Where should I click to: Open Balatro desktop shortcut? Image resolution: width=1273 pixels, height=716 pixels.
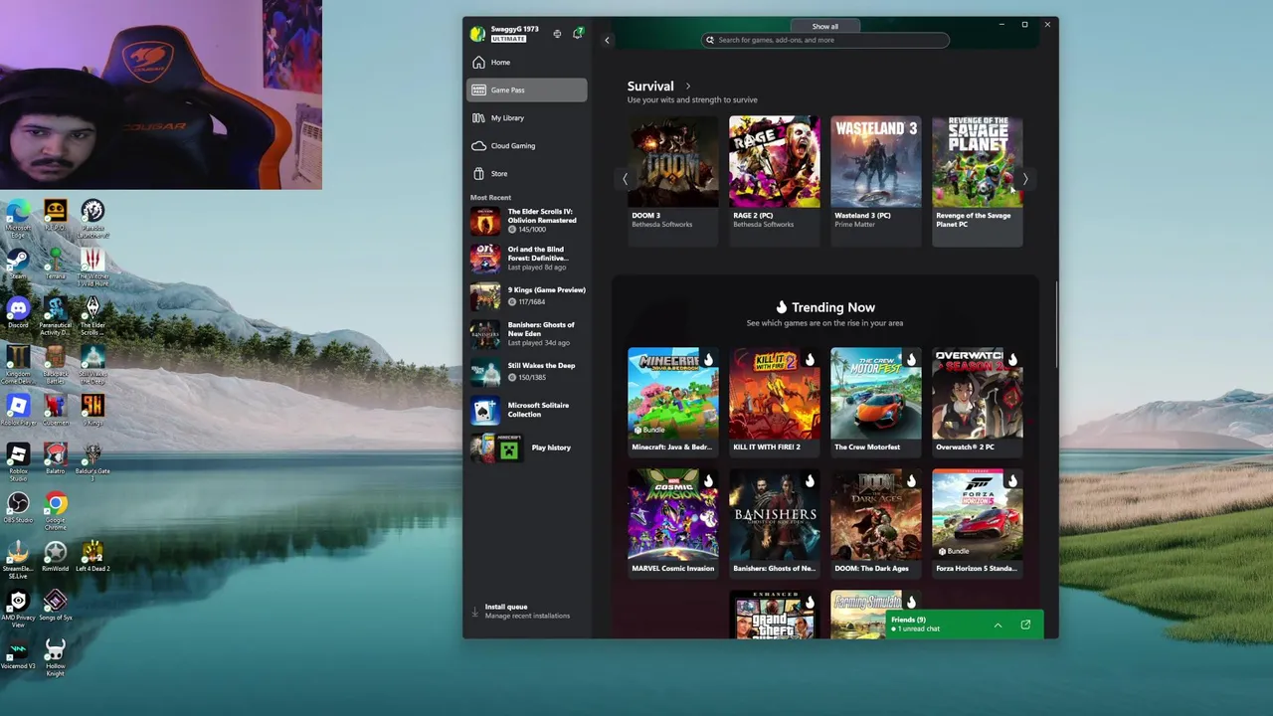click(x=55, y=458)
